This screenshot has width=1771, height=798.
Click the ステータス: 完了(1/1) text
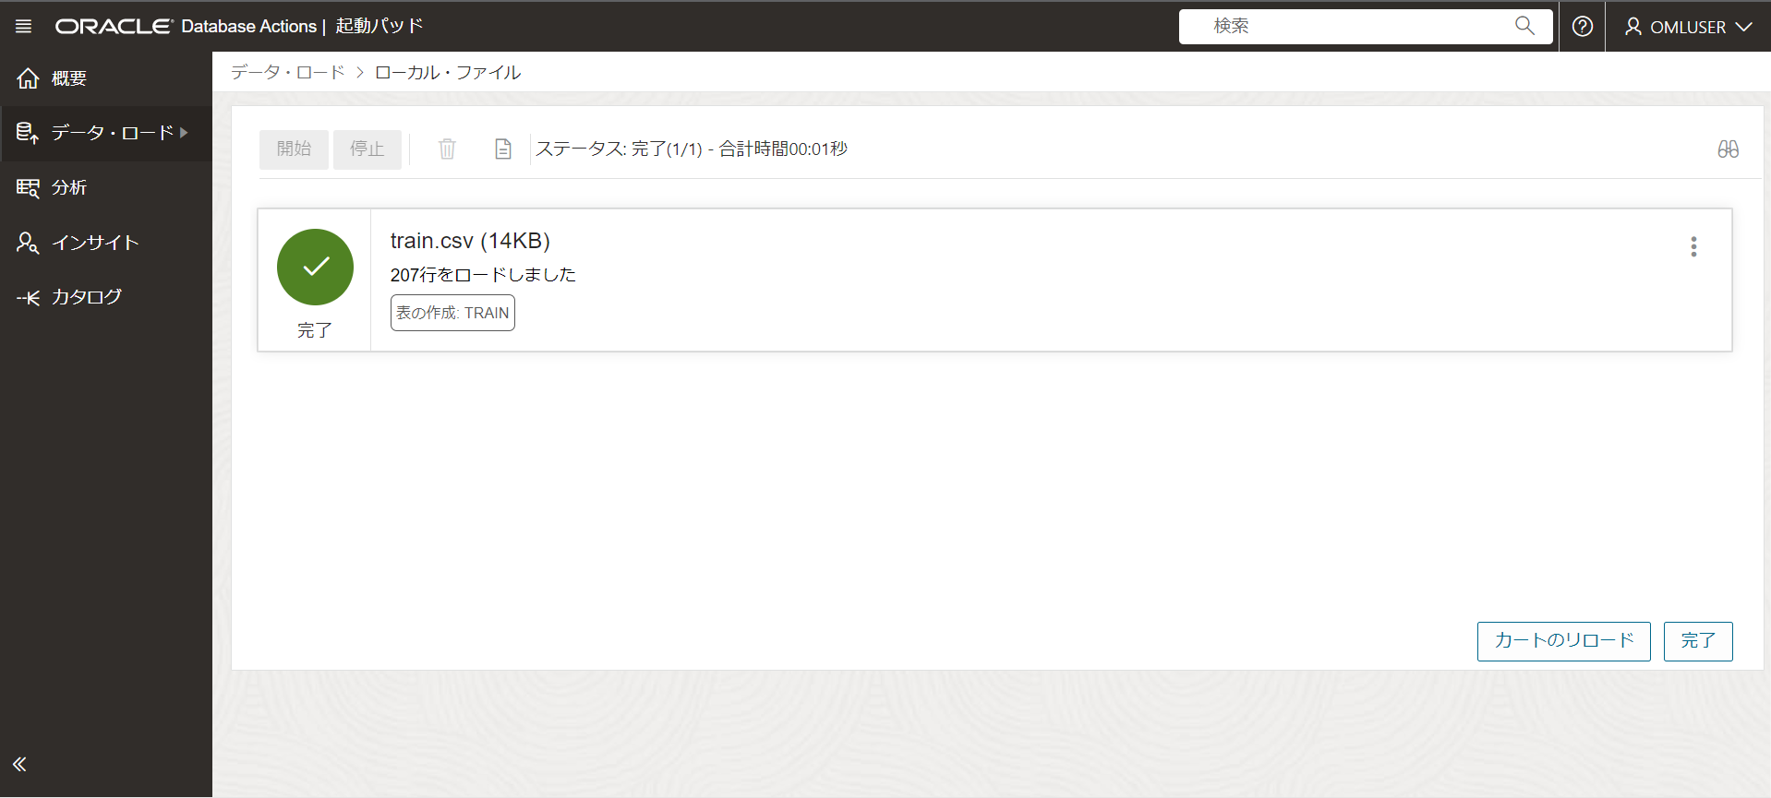click(x=619, y=149)
